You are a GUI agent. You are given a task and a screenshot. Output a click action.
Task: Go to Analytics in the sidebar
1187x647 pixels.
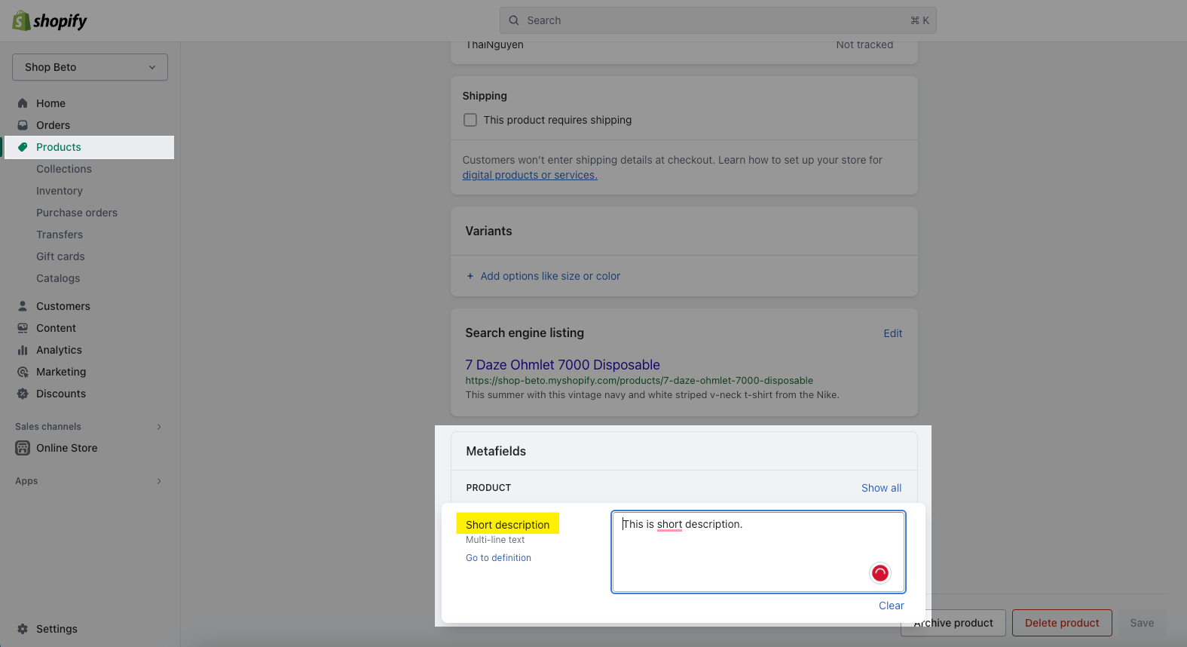(59, 350)
